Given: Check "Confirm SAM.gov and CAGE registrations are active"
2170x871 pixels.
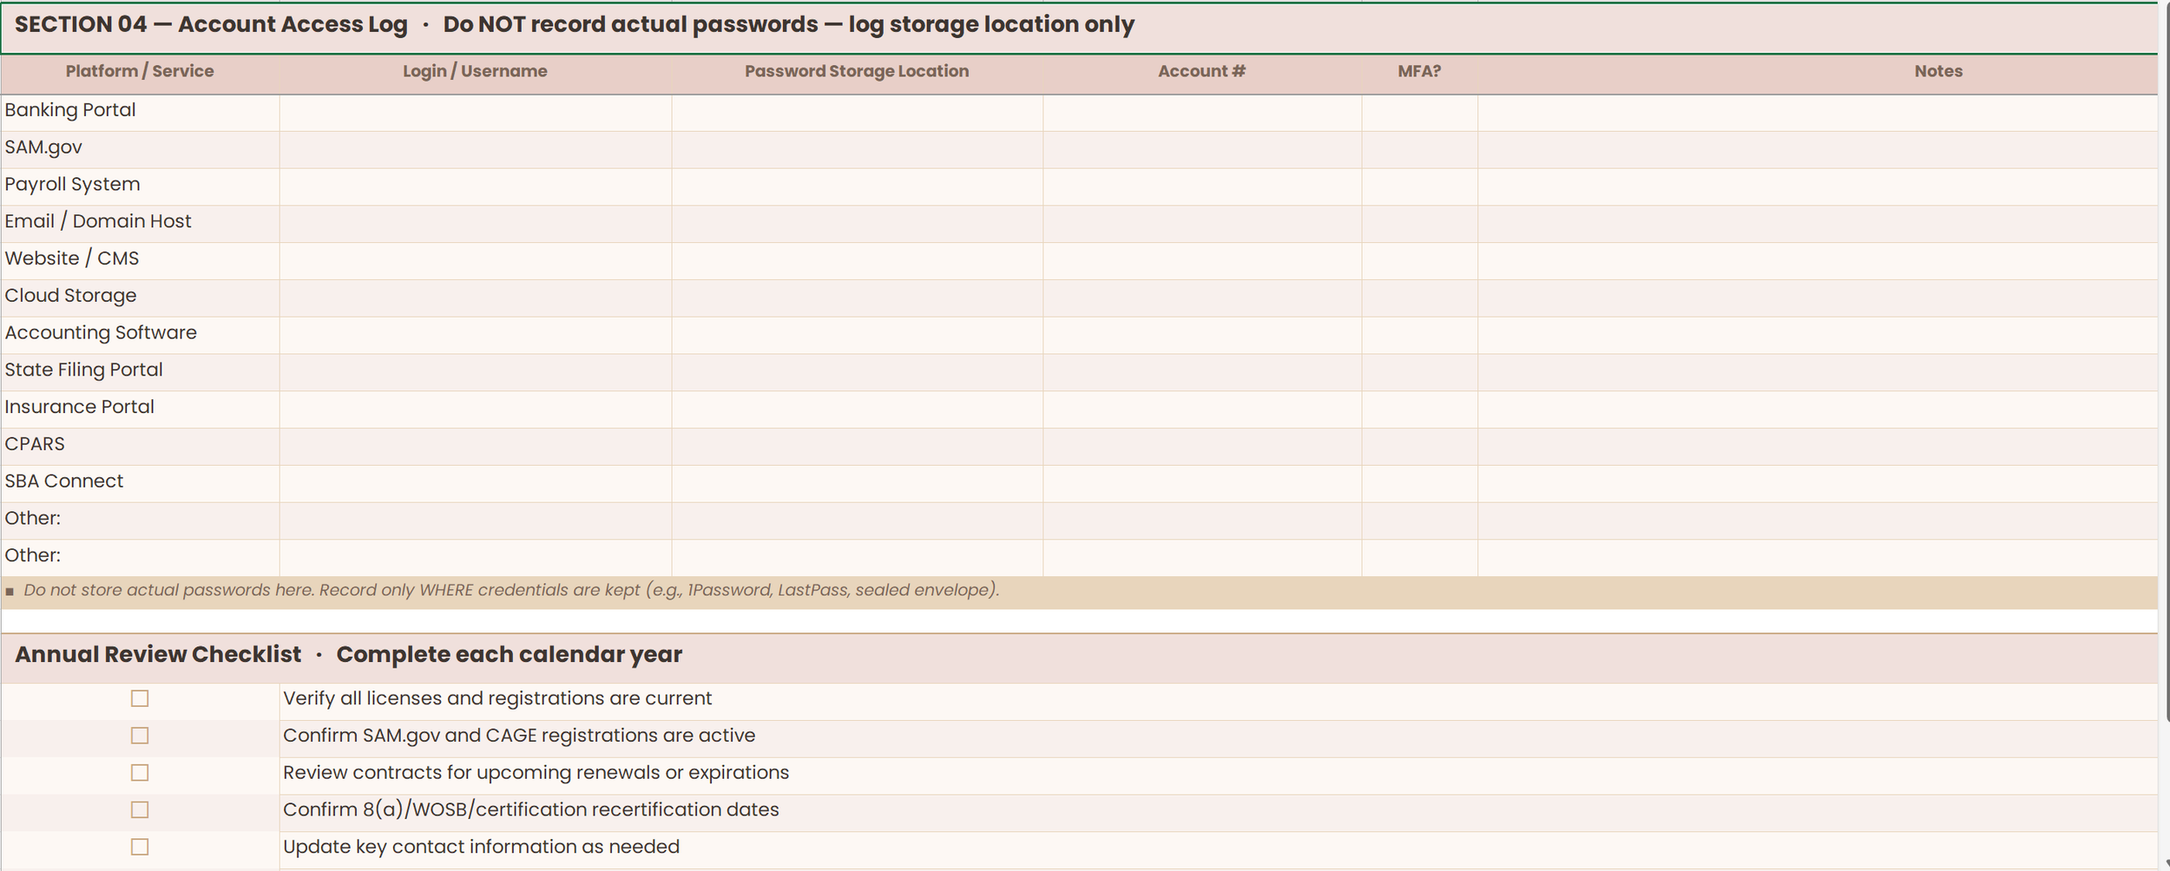Looking at the screenshot, I should pyautogui.click(x=140, y=735).
